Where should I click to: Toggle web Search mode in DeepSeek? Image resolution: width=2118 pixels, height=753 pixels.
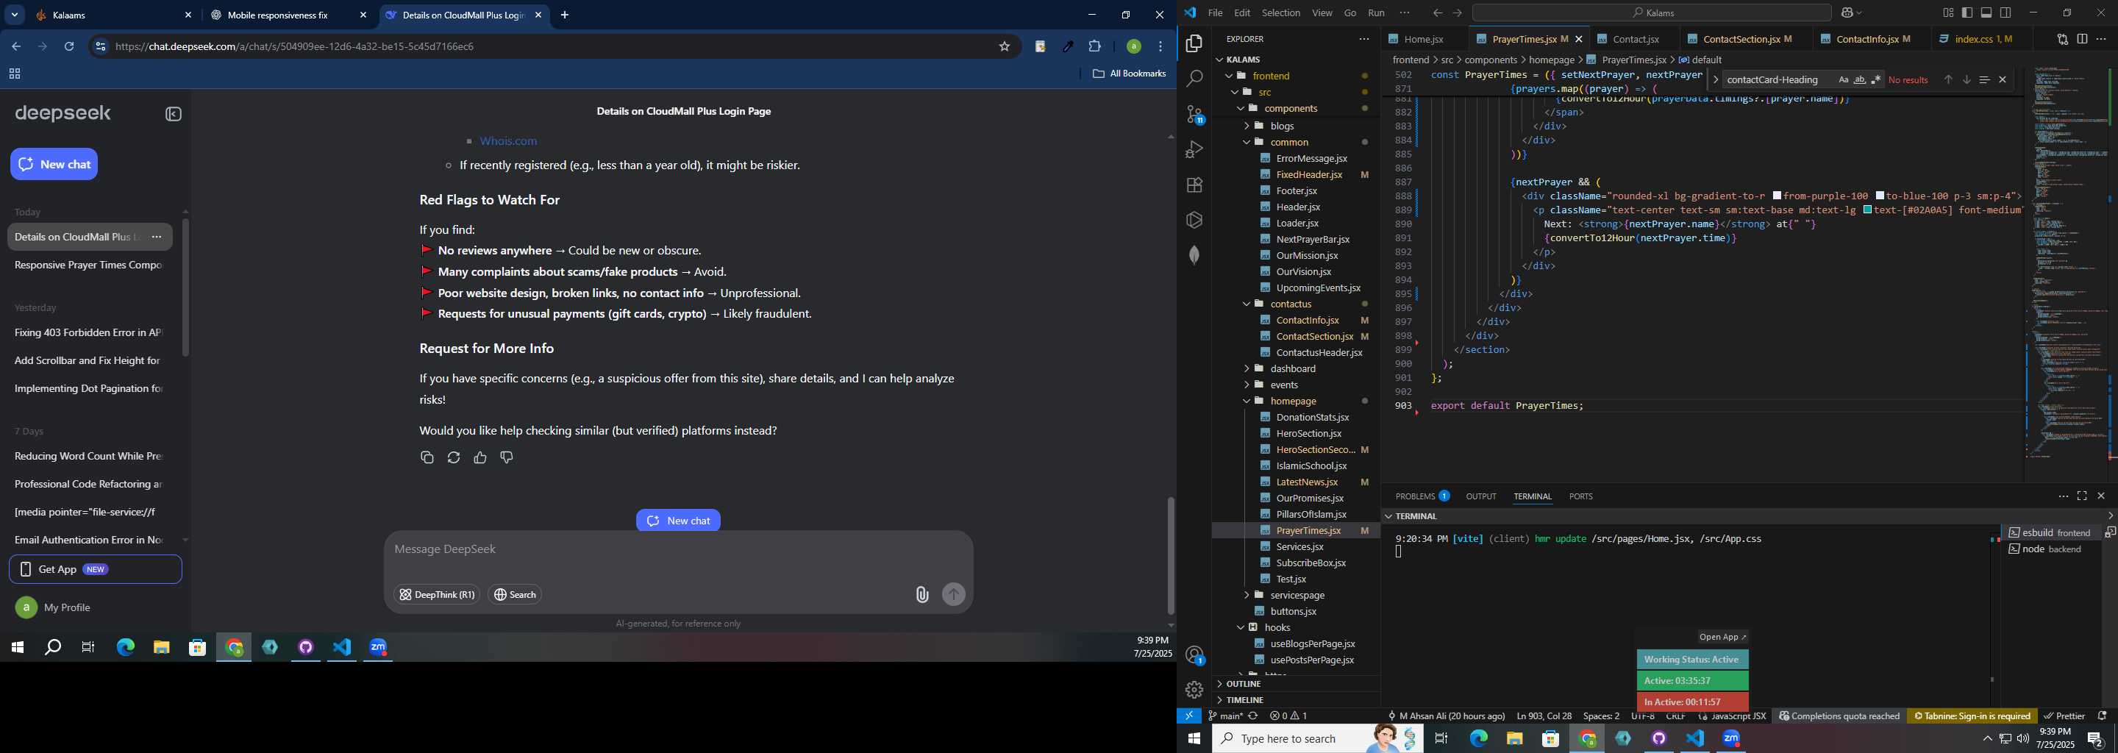(515, 594)
